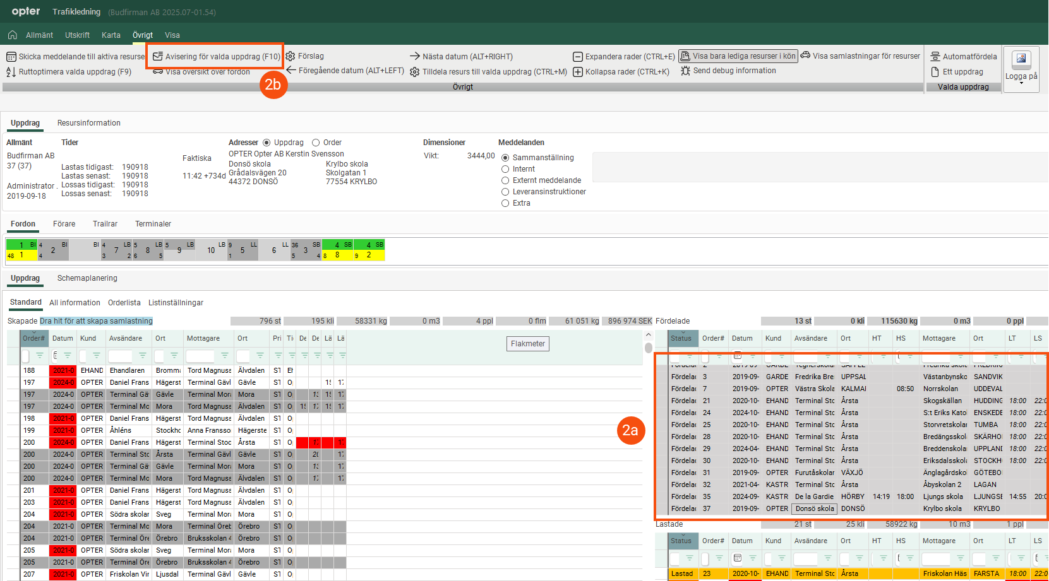1049x581 pixels.
Task: Select Leveransinstruktioner option
Action: 505,192
